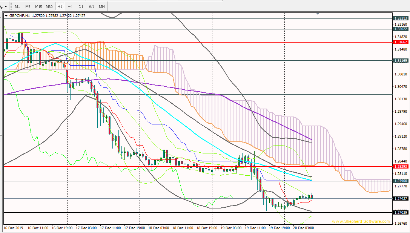Click the 1.29460 price axis value
This screenshot has height=233, width=410.
[401, 124]
